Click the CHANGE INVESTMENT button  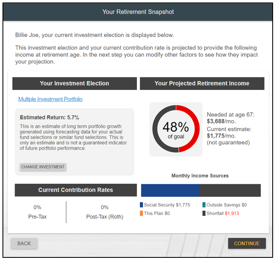tap(43, 167)
